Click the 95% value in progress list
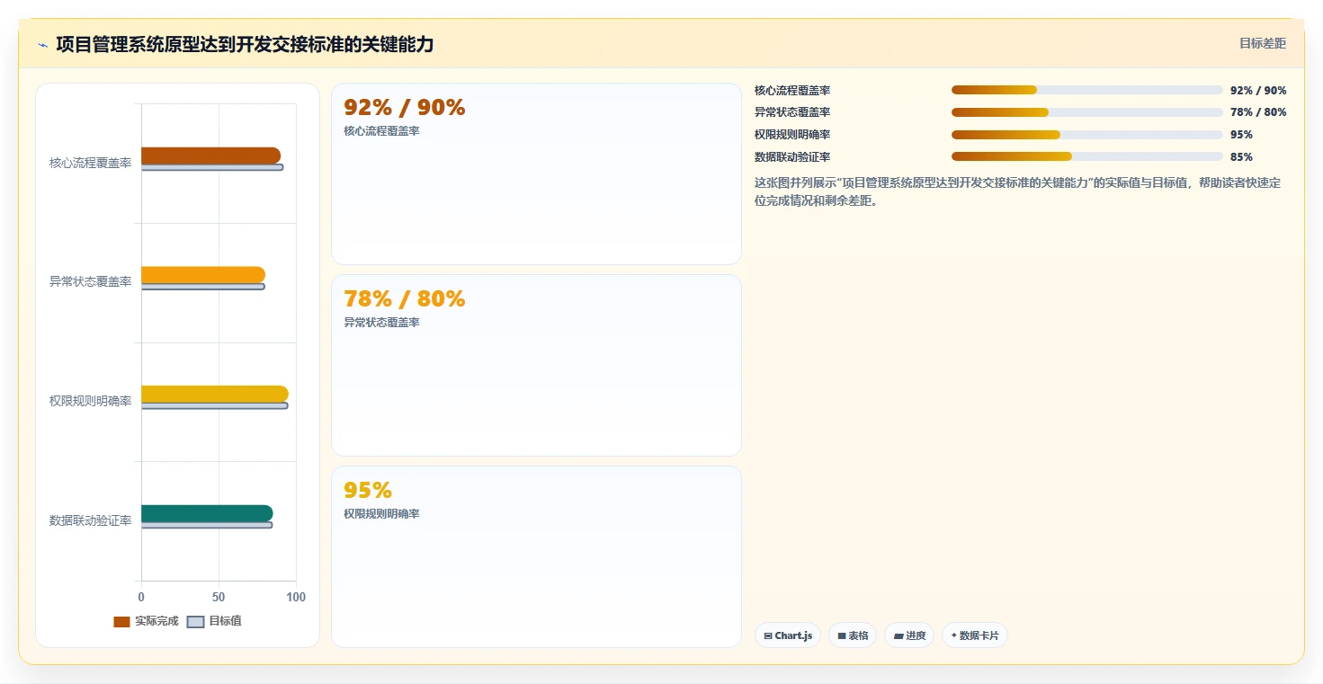This screenshot has width=1323, height=684. click(1241, 135)
